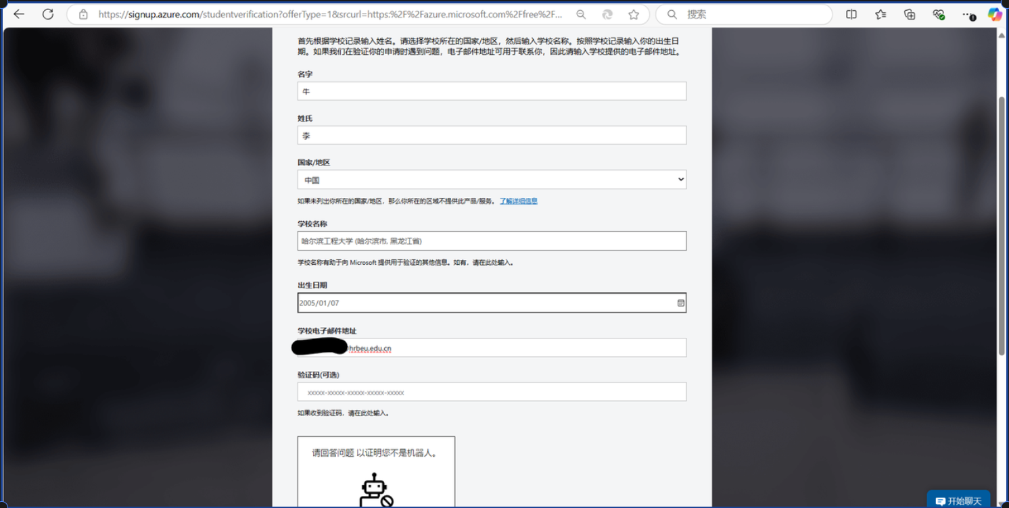1009x508 pixels.
Task: Click the robot captcha image
Action: click(x=375, y=491)
